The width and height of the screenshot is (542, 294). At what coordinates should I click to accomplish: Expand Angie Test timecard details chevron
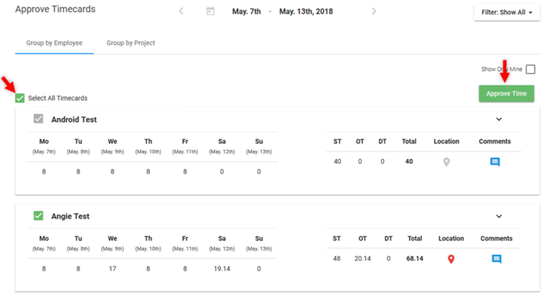tap(499, 217)
